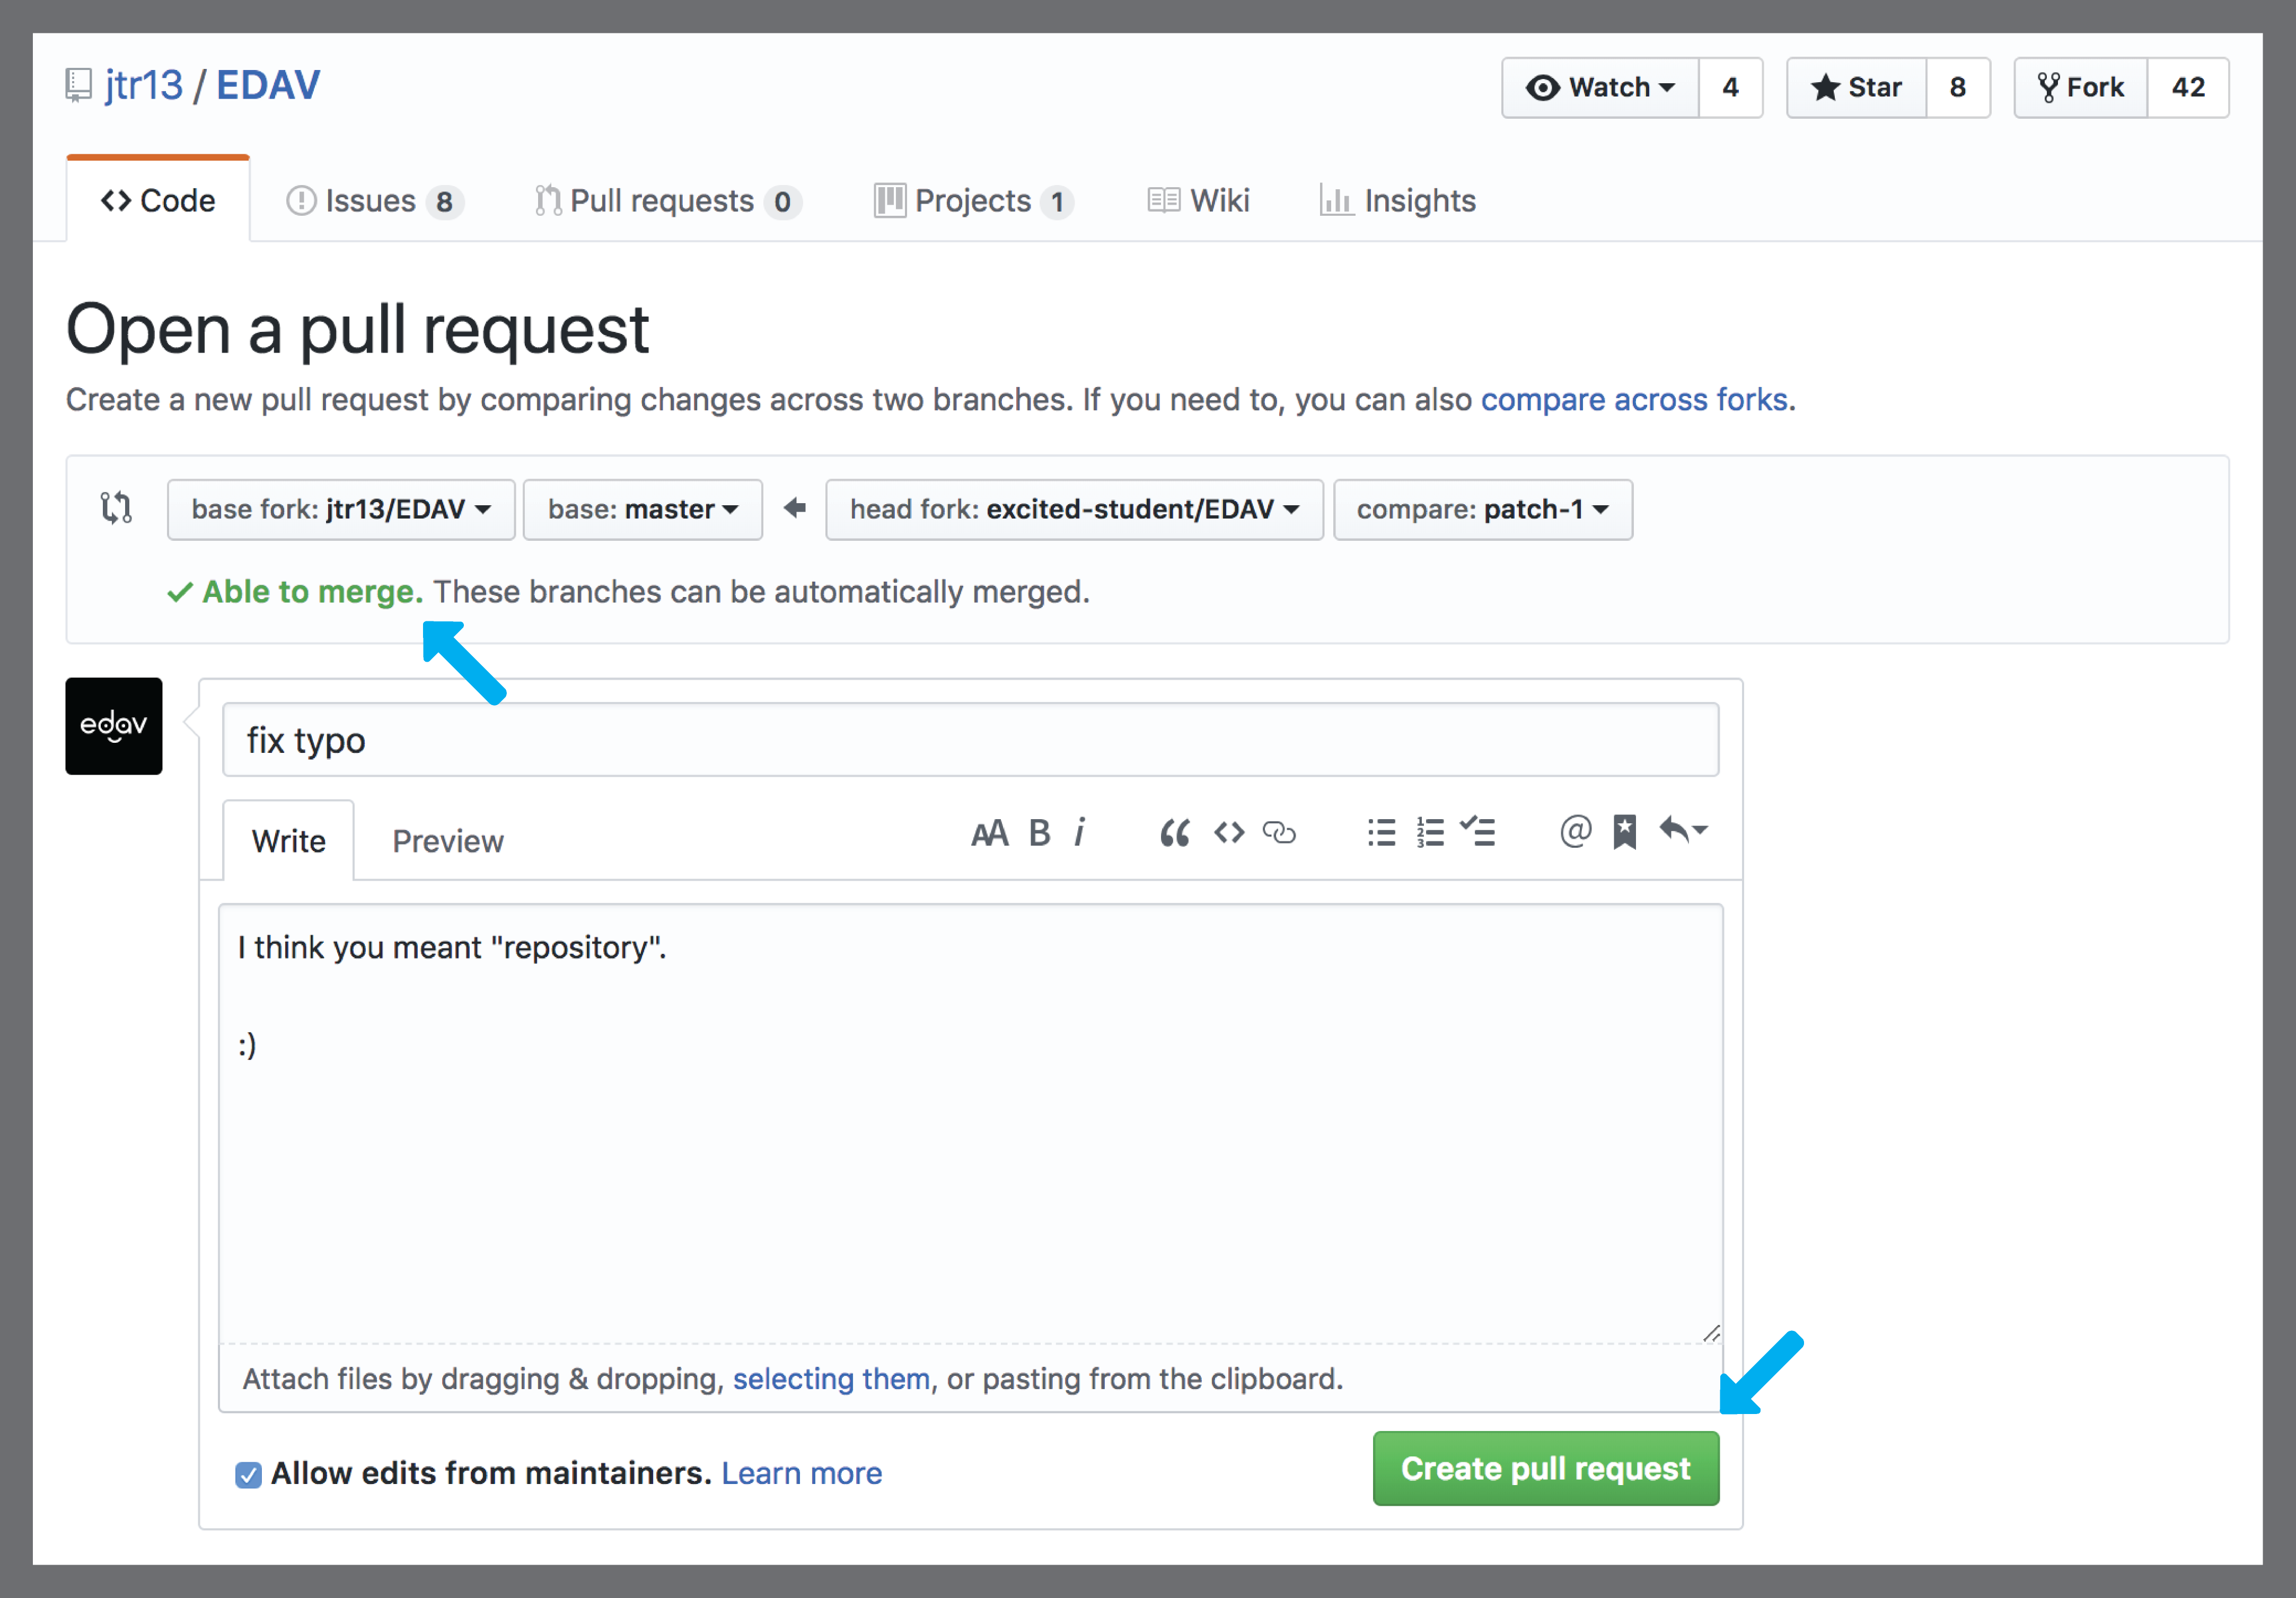Go to jtr13 user profile
The width and height of the screenshot is (2296, 1598).
(x=144, y=85)
